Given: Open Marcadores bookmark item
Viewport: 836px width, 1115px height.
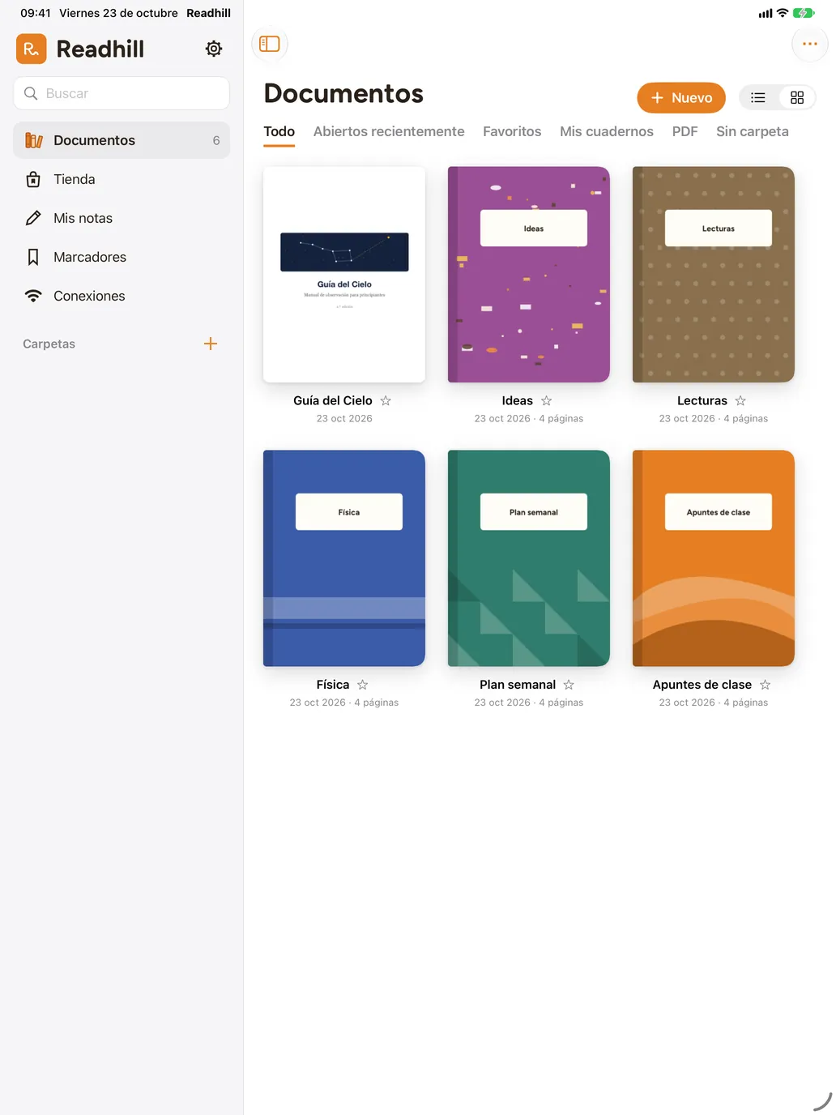Looking at the screenshot, I should click(x=122, y=257).
